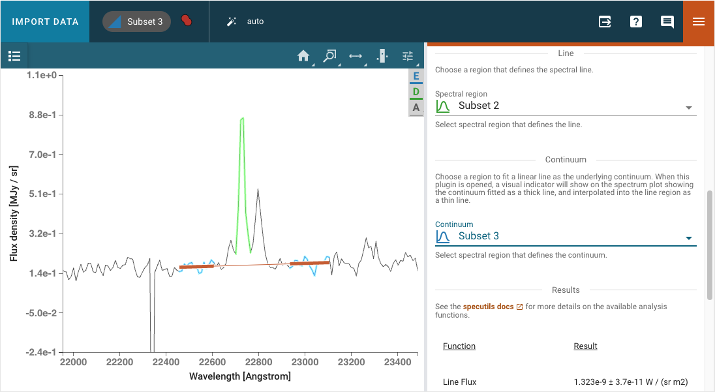Expand the Continuum Subset 3 dropdown
Screen dimensions: 715x392
[688, 237]
